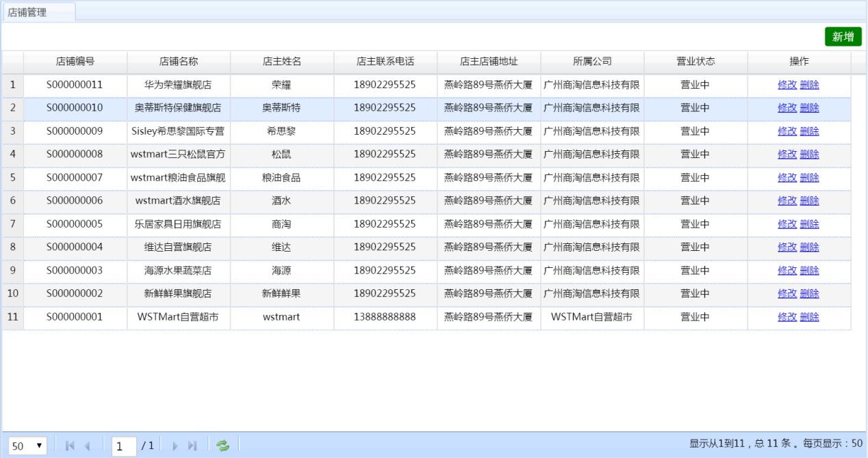Click 修改 for 乐居家具日用旗舰店
The width and height of the screenshot is (868, 458).
coord(787,224)
